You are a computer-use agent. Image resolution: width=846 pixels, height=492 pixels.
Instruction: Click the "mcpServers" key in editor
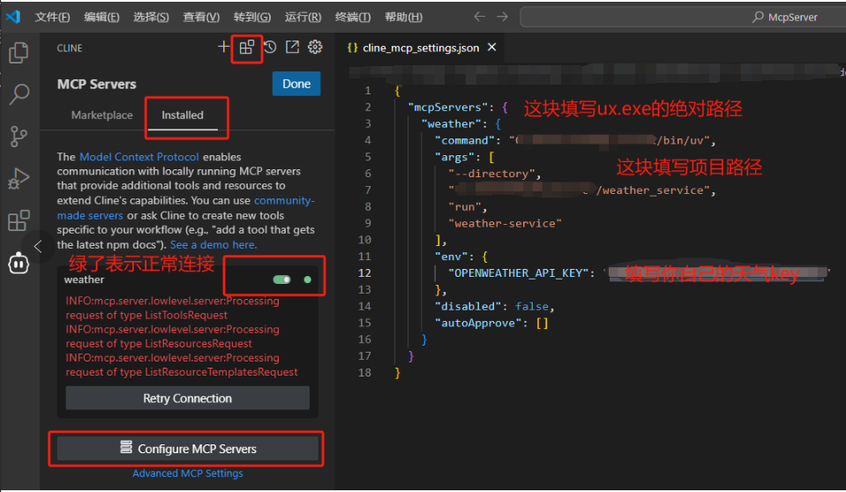click(448, 107)
